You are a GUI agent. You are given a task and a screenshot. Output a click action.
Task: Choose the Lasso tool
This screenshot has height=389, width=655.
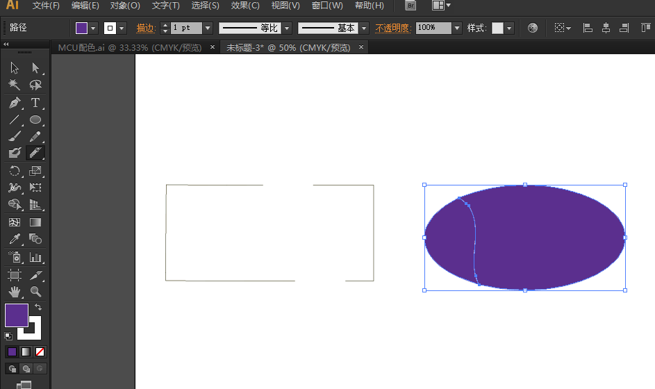tap(35, 85)
